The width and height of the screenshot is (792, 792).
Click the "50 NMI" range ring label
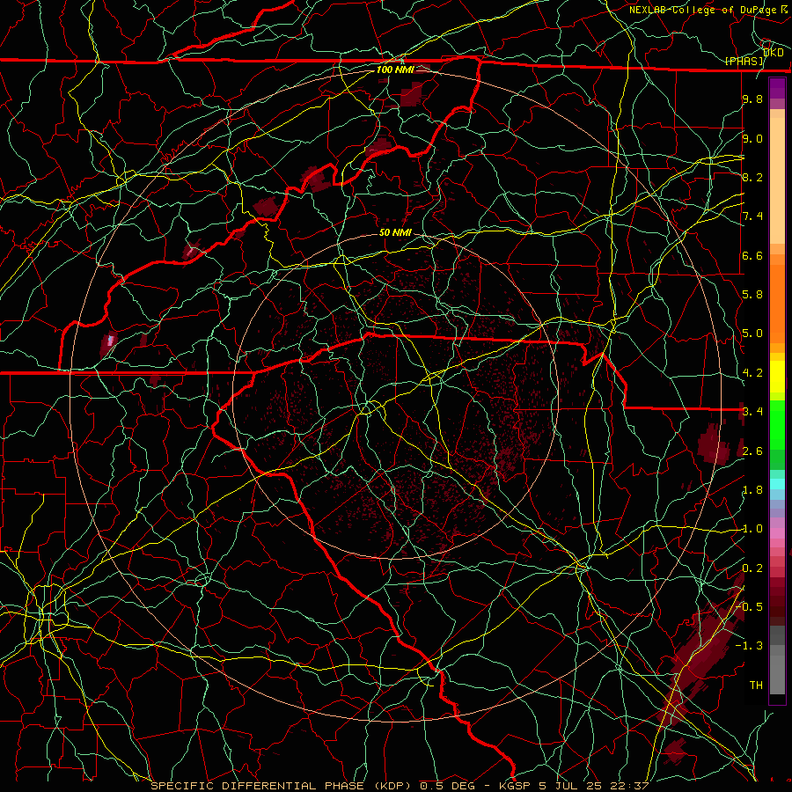[x=395, y=232]
